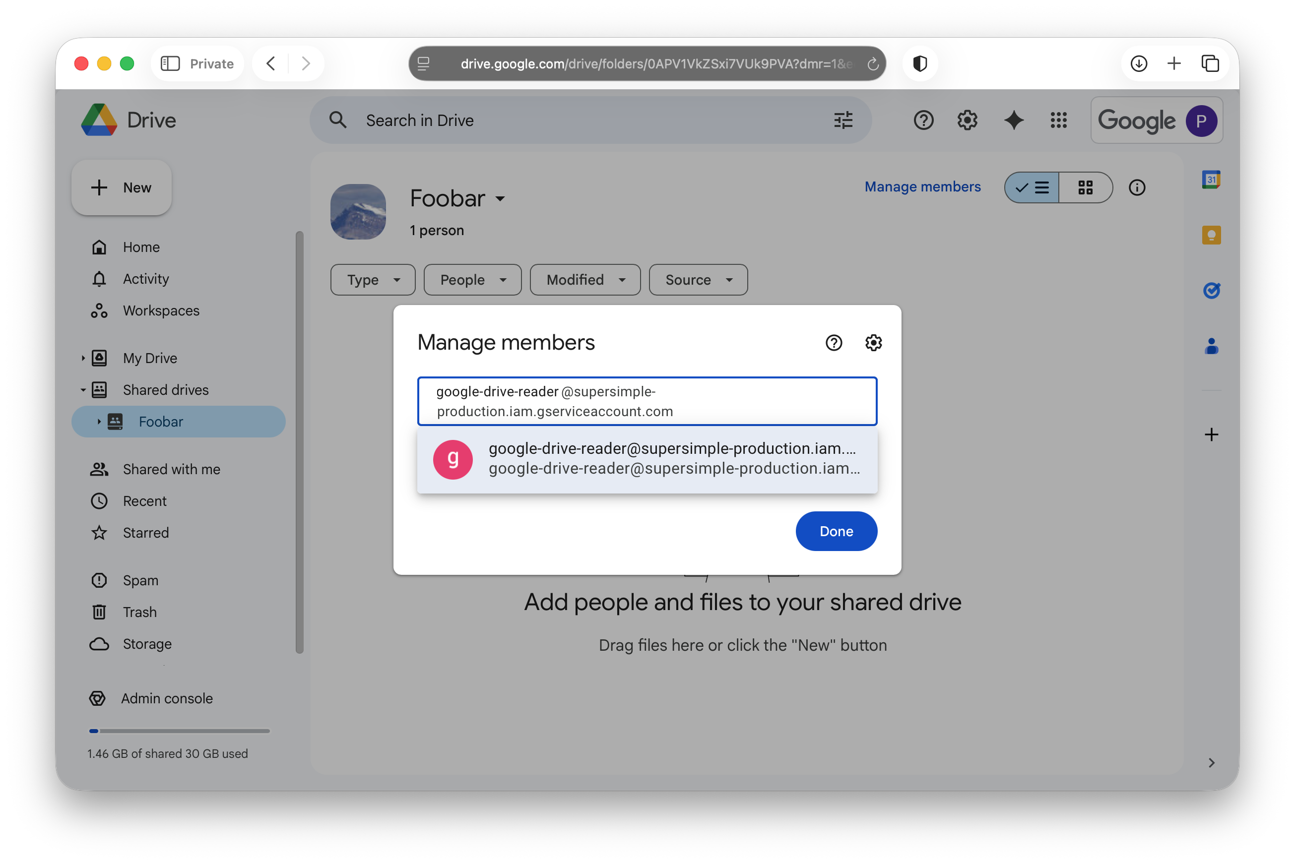1295x864 pixels.
Task: Open Safari privacy shield report
Action: pyautogui.click(x=920, y=64)
